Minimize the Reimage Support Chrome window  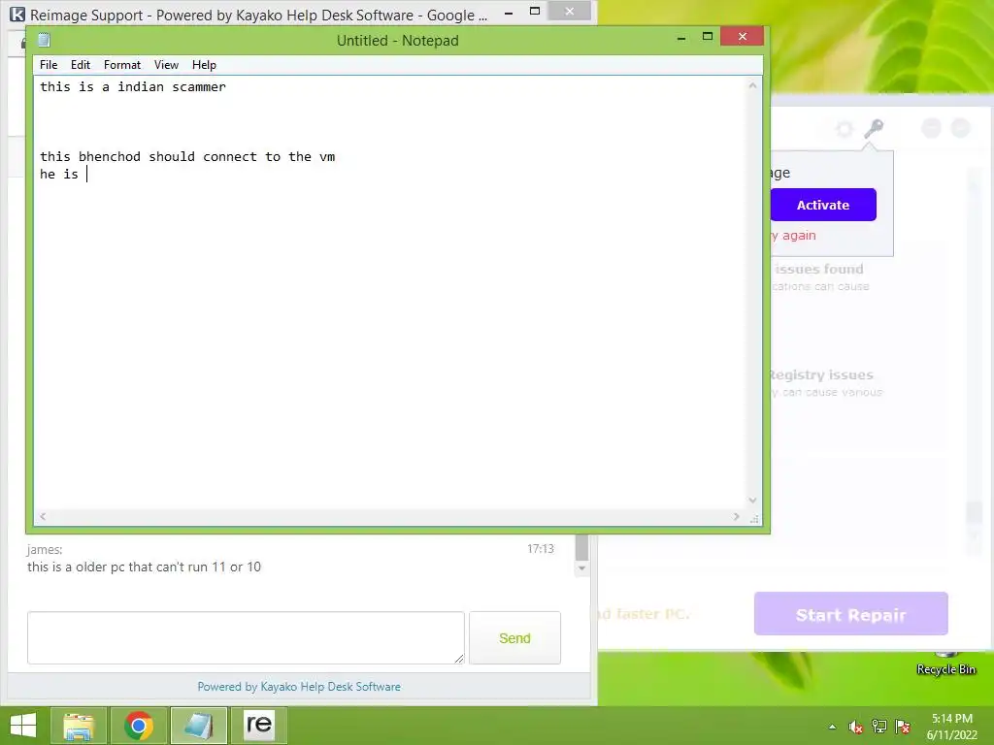509,13
